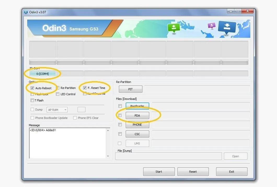
Task: Disable the F. Reset Time option
Action: (85, 88)
